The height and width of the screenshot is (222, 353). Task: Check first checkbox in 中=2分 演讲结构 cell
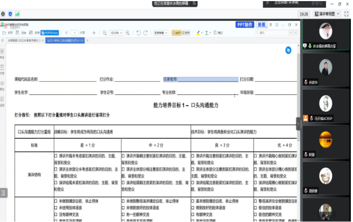(x=123, y=156)
